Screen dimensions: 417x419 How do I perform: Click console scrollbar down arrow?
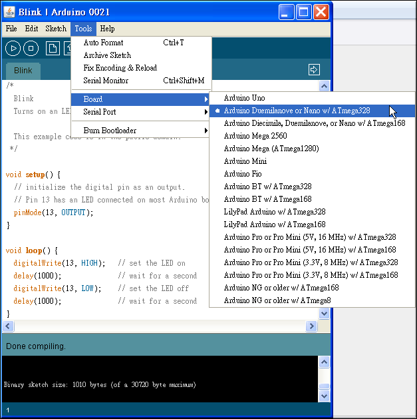(x=324, y=396)
